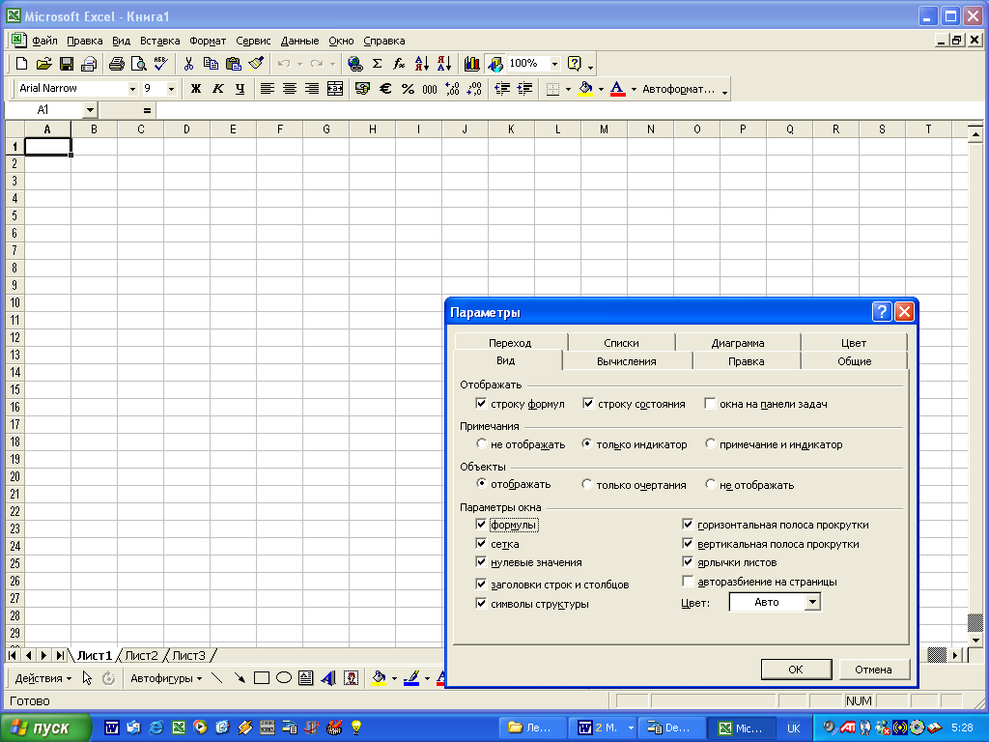Toggle Bold formatting (Ж)
Viewport: 989px width, 742px height.
(195, 89)
